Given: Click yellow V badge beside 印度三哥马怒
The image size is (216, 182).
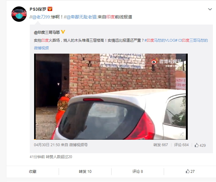Looking at the screenshot, I should pyautogui.click(x=63, y=32).
